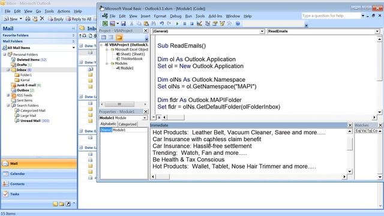Click New mail button in Outlook
The image size is (384, 216).
(x=11, y=19)
